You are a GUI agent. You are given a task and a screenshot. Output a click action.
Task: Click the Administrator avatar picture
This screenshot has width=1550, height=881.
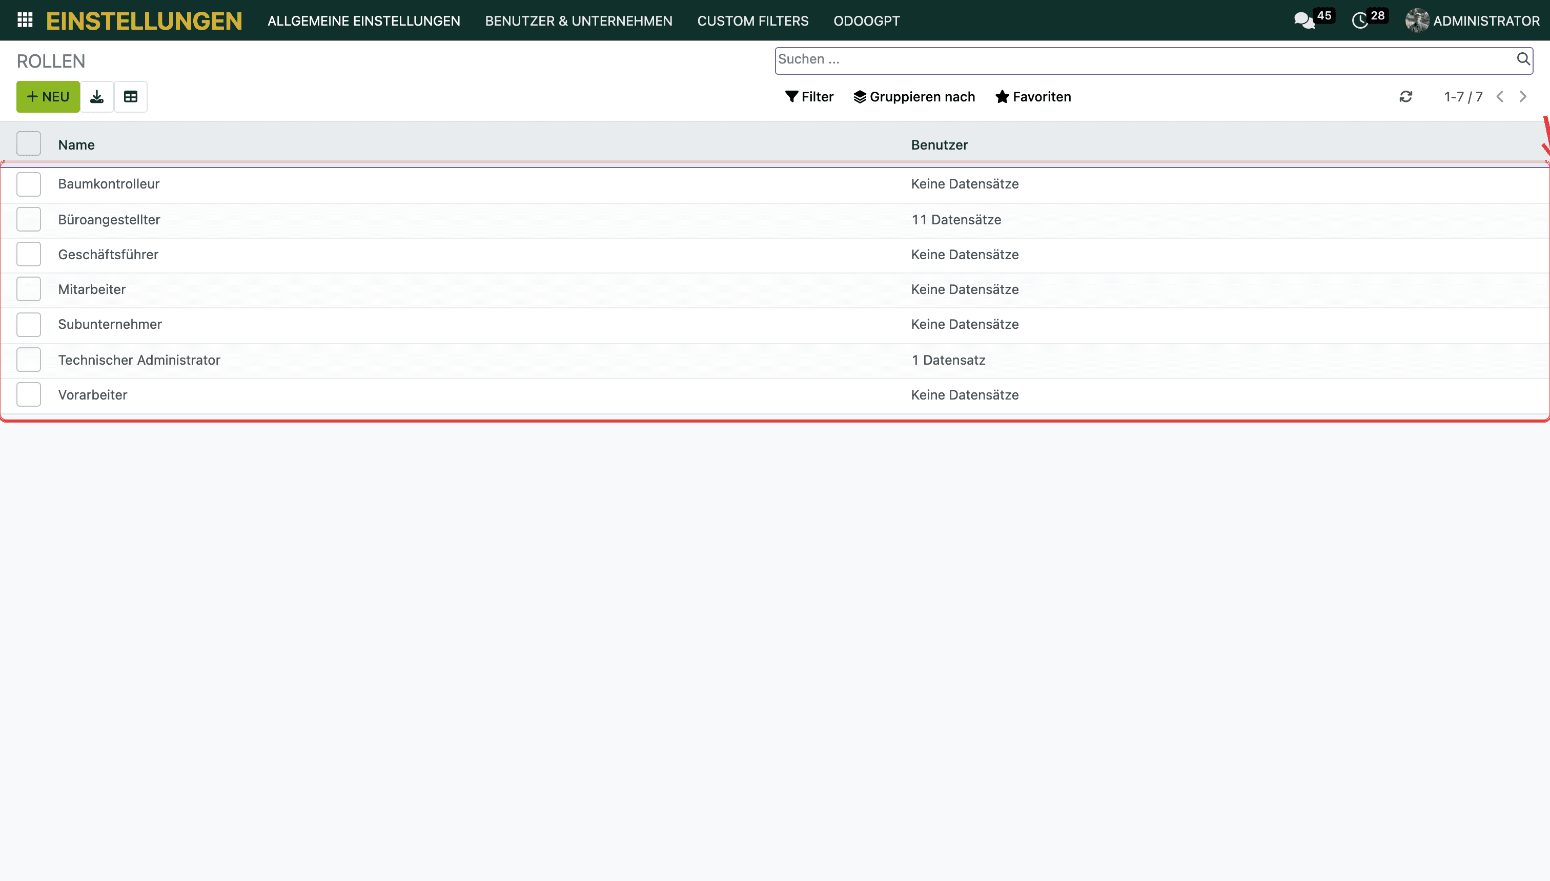(x=1417, y=20)
